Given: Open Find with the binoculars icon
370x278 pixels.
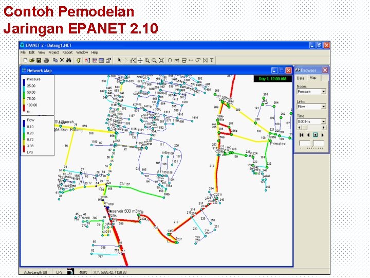Looking at the screenshot, I should coord(69,60).
